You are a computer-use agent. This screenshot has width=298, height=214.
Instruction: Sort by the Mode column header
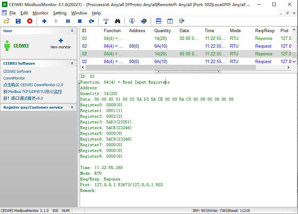point(240,31)
